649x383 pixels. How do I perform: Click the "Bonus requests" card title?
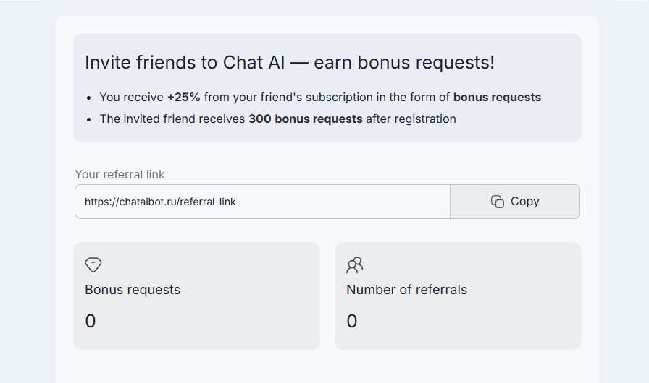(x=133, y=290)
